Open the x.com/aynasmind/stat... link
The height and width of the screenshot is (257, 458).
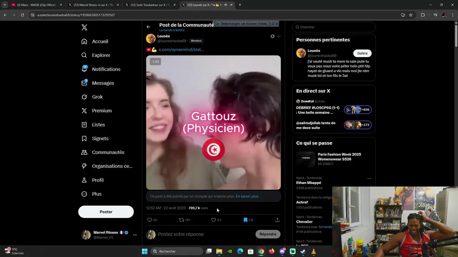(x=181, y=50)
